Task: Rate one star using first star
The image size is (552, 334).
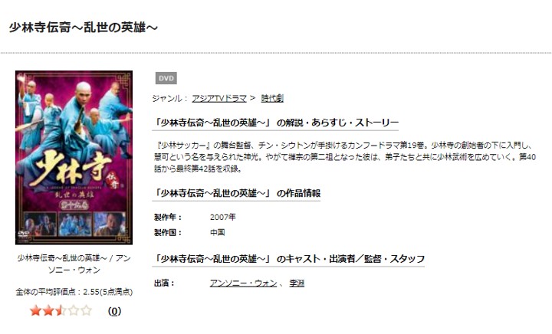Action: pyautogui.click(x=35, y=310)
